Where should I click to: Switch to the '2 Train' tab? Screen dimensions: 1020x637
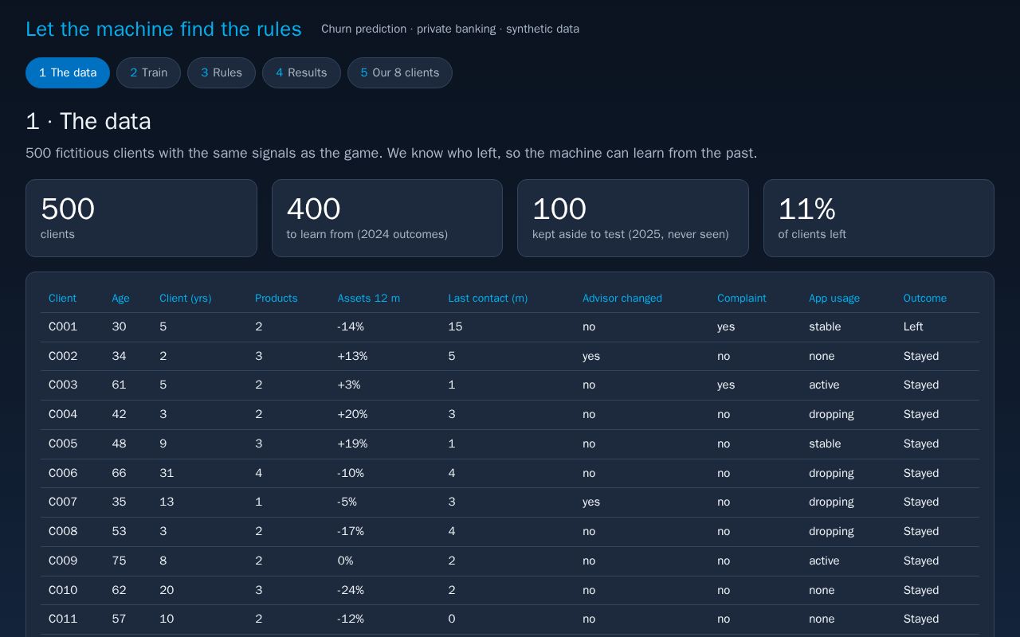pos(148,72)
